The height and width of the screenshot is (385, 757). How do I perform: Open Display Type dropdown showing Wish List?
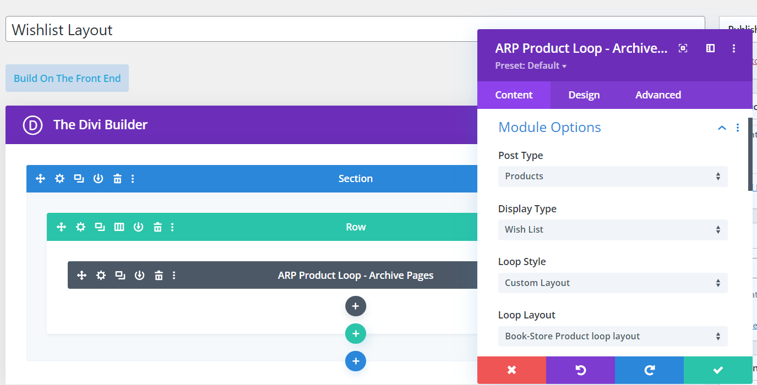pos(612,230)
